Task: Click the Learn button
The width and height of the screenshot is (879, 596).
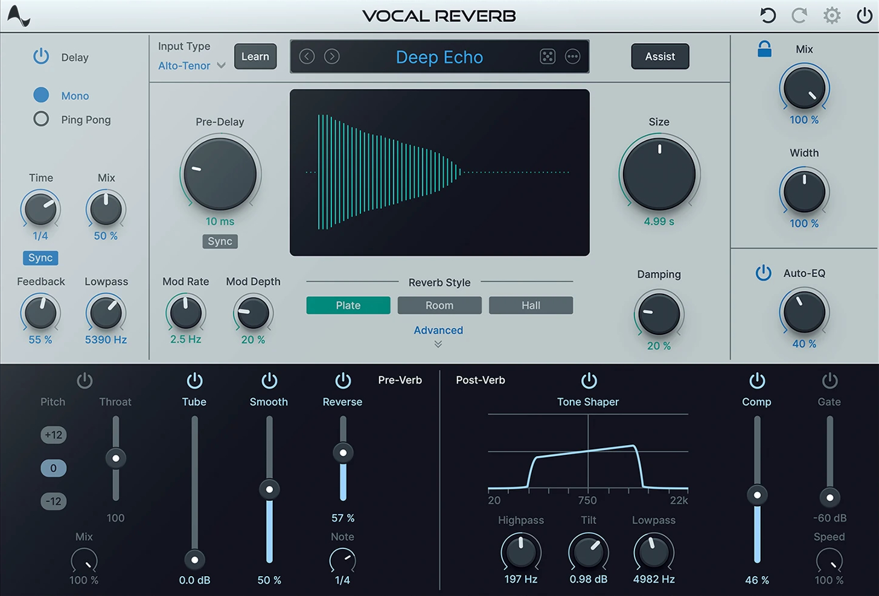Action: tap(255, 56)
